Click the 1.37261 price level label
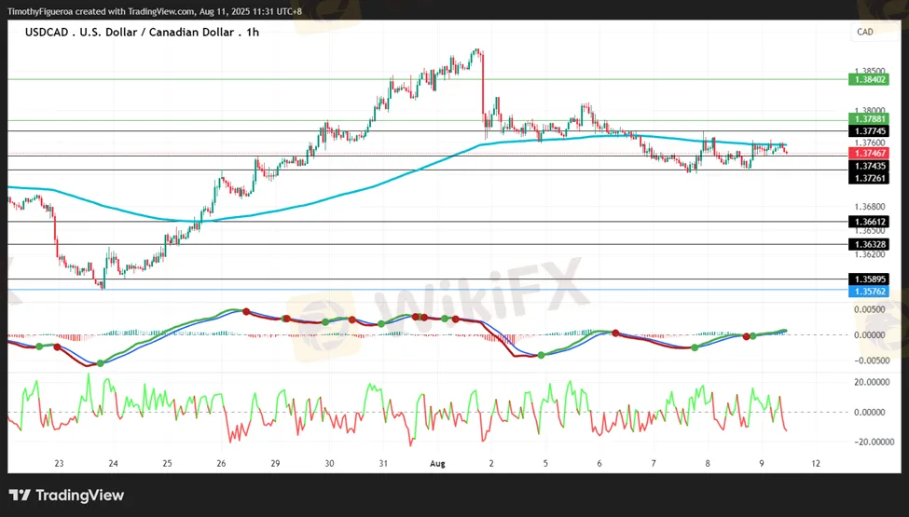Viewport: 909px width, 517px height. click(868, 178)
